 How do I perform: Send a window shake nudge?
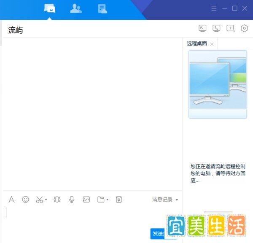pyautogui.click(x=57, y=200)
